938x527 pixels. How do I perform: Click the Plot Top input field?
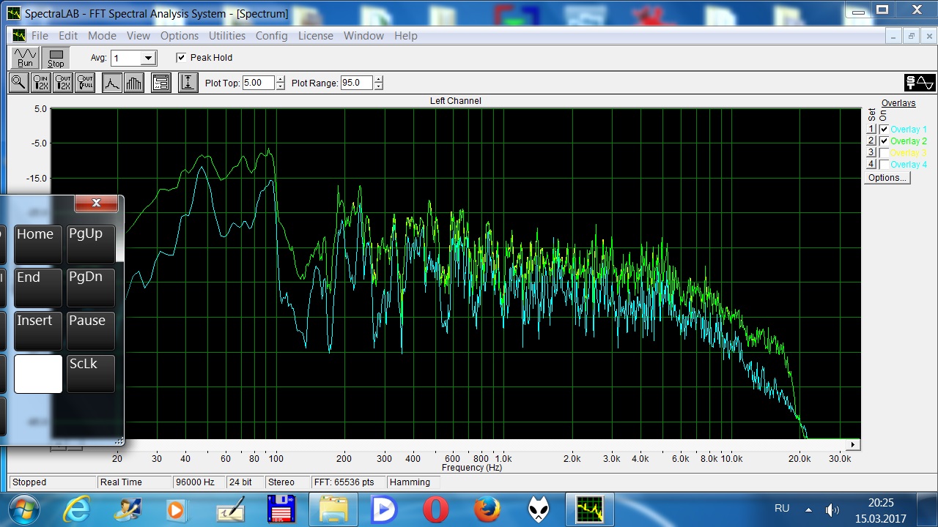click(257, 83)
